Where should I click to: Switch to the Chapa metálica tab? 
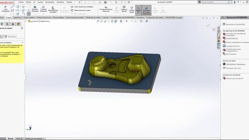coord(29,17)
